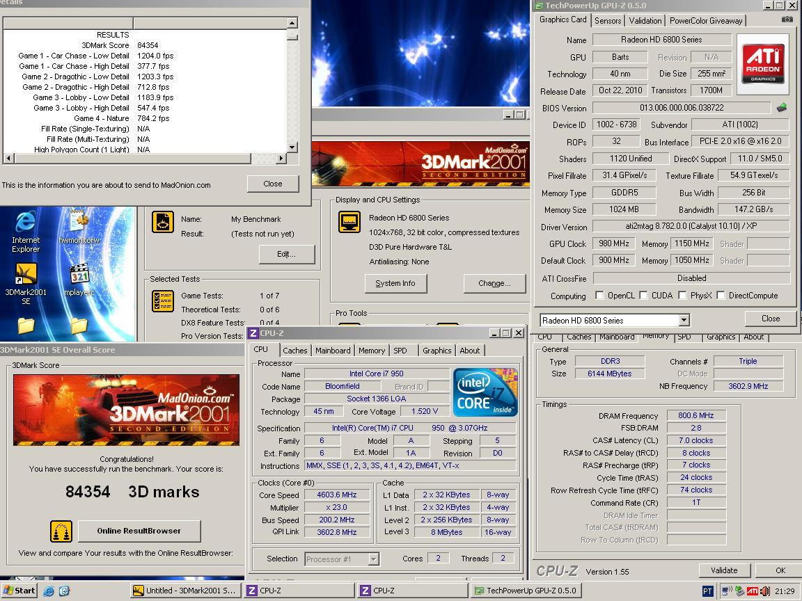Image resolution: width=802 pixels, height=601 pixels.
Task: Switch to the Caches tab in front CPU-Z
Action: (295, 351)
